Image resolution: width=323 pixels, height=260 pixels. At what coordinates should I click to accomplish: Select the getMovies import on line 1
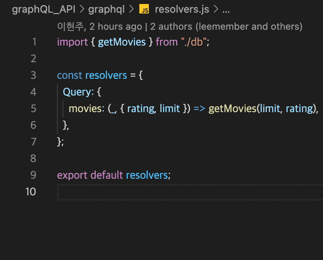coord(122,42)
